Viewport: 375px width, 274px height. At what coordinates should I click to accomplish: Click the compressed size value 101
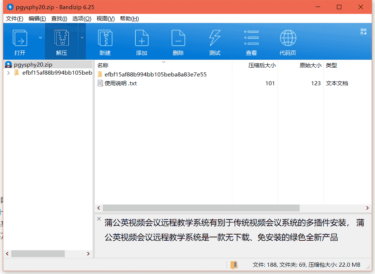[270, 83]
